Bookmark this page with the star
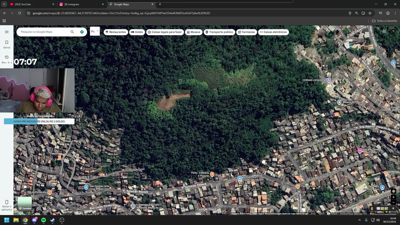Image resolution: width=400 pixels, height=225 pixels. (370, 13)
